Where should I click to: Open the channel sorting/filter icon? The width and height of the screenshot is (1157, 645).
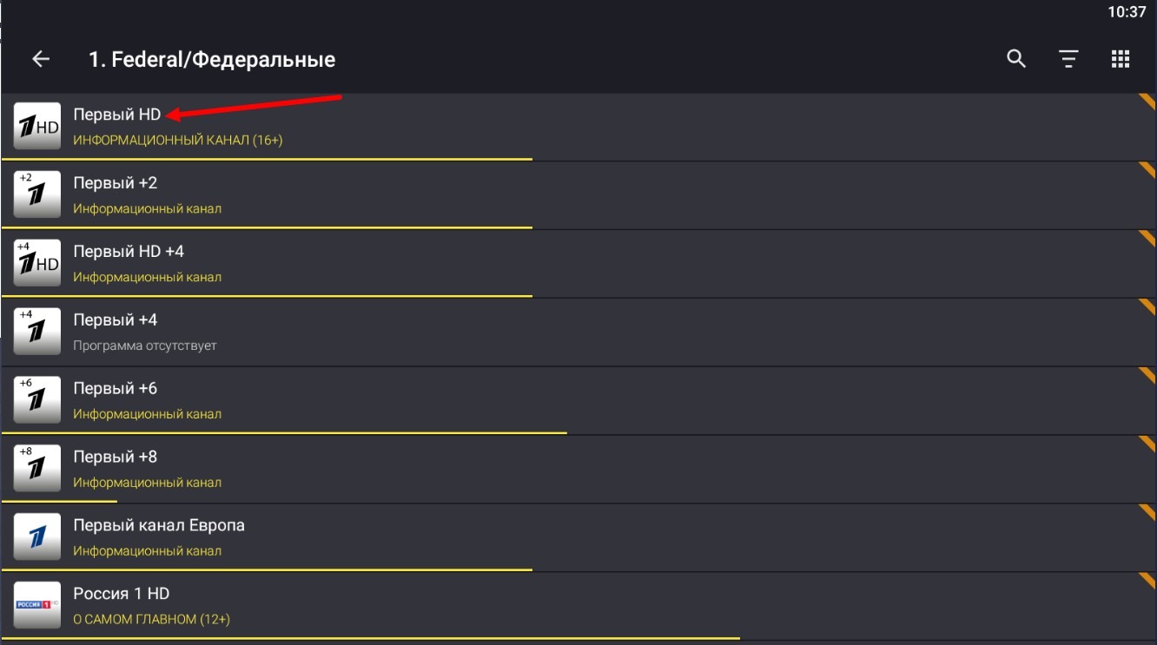tap(1068, 59)
